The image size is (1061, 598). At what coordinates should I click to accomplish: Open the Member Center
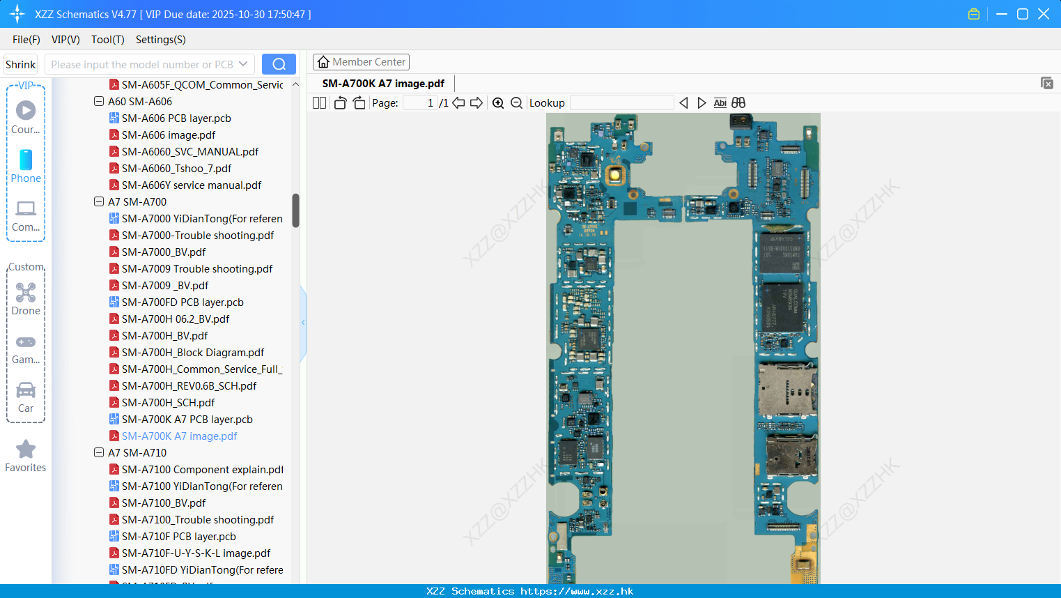[x=361, y=62]
